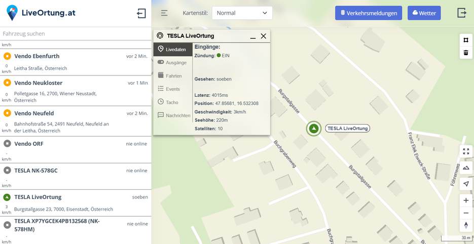The width and height of the screenshot is (474, 244).
Task: Click the Buchgrabenweg street label on the map
Action: point(284,154)
